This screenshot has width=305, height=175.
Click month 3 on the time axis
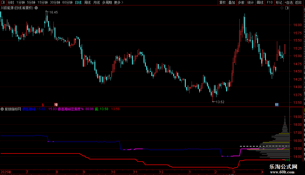click(234, 172)
